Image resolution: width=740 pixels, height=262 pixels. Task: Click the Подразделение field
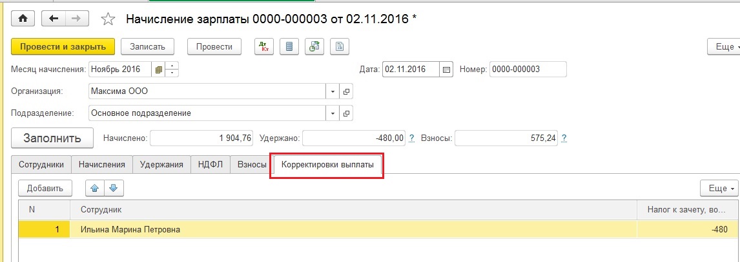click(x=207, y=113)
